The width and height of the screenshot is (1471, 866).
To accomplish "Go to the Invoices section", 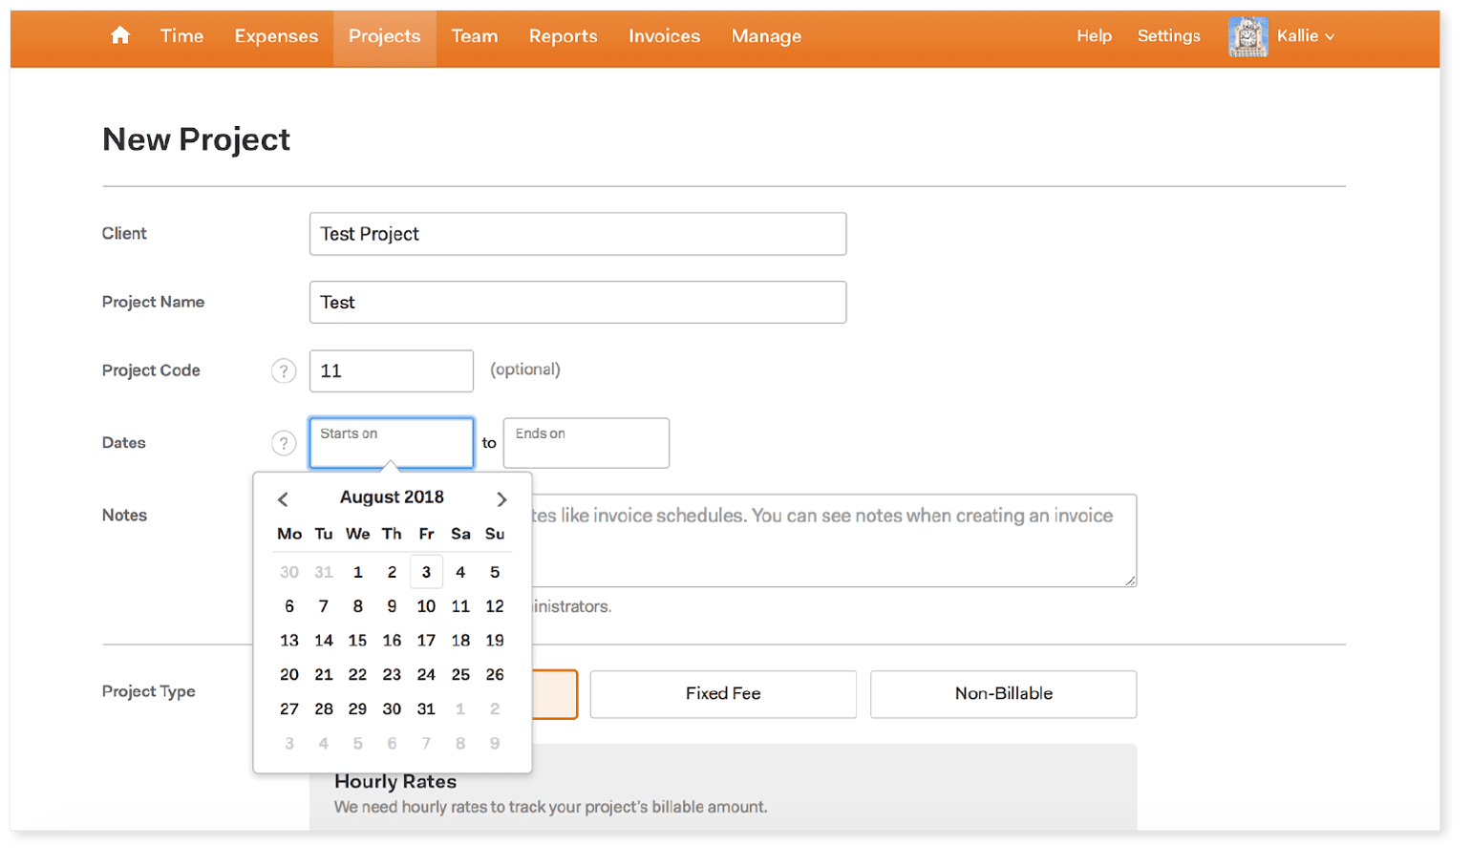I will pyautogui.click(x=664, y=36).
